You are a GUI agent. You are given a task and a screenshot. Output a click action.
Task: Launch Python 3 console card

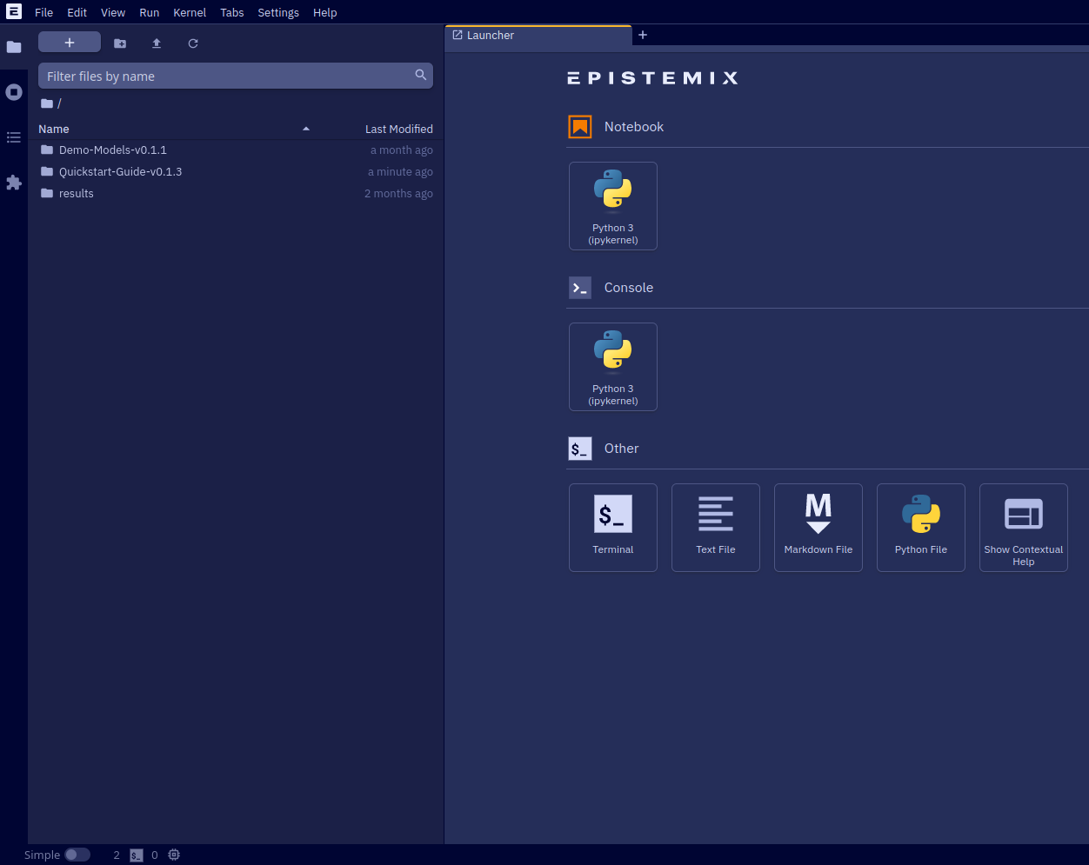[613, 367]
